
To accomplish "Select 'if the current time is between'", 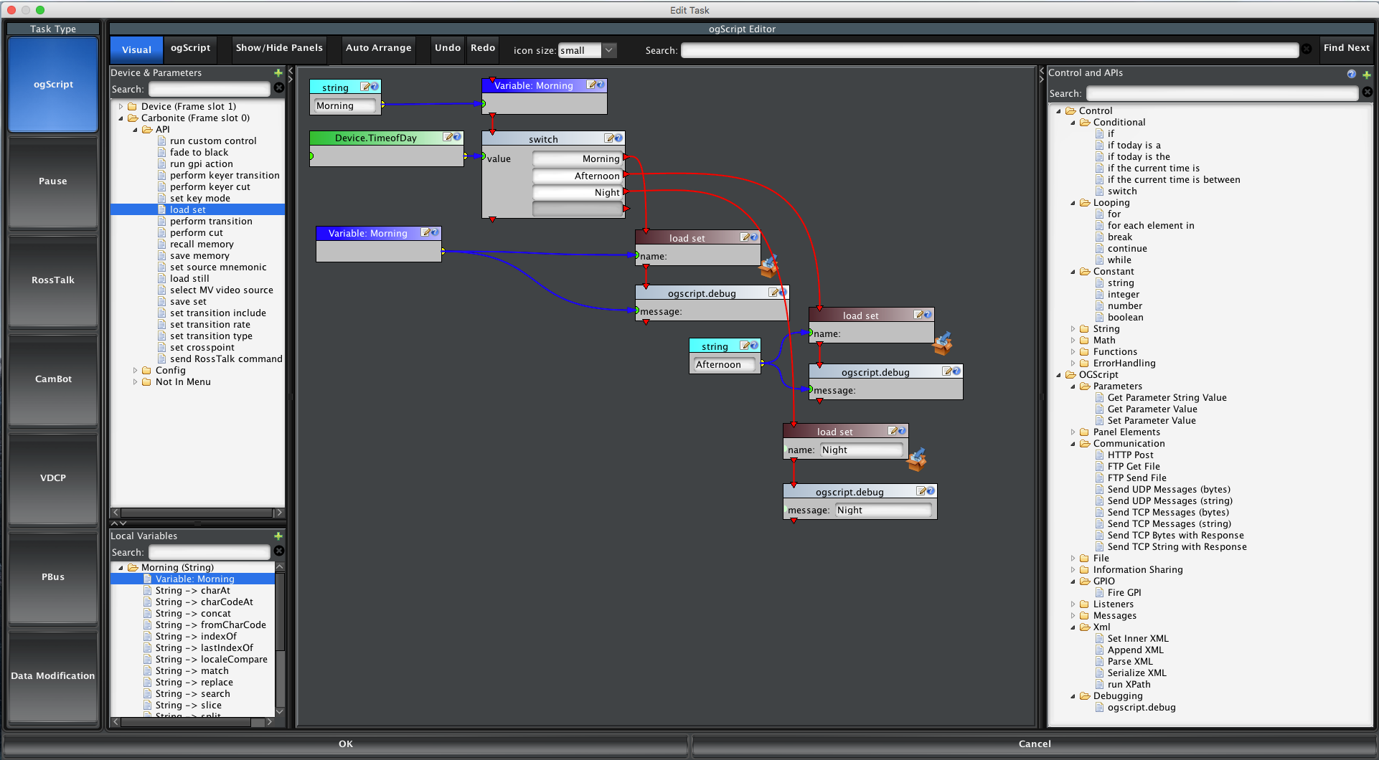I will [1174, 180].
